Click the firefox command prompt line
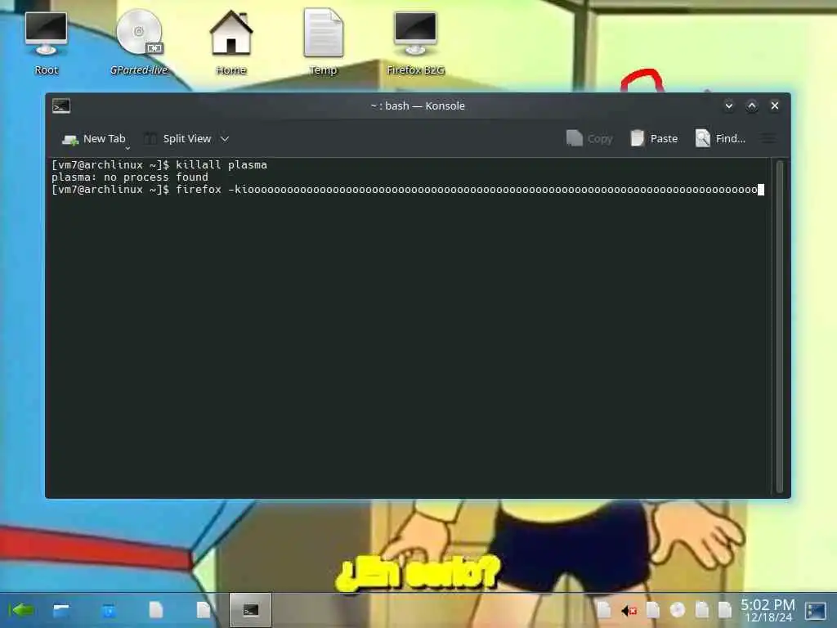This screenshot has height=628, width=837. pyautogui.click(x=408, y=190)
